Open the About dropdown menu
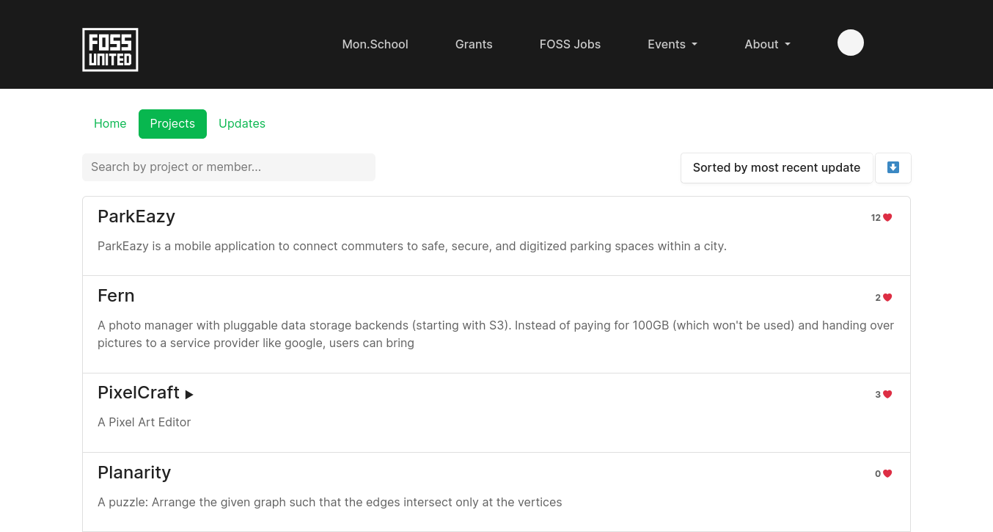The width and height of the screenshot is (993, 532). 767,44
